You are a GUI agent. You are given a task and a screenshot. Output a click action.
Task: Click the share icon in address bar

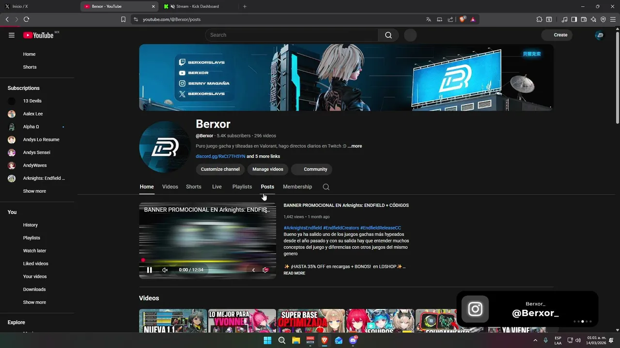(x=450, y=19)
